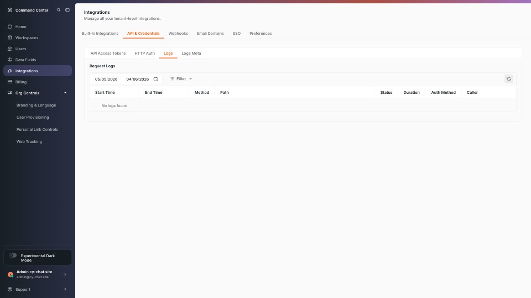Open the Workspaces page

[27, 38]
